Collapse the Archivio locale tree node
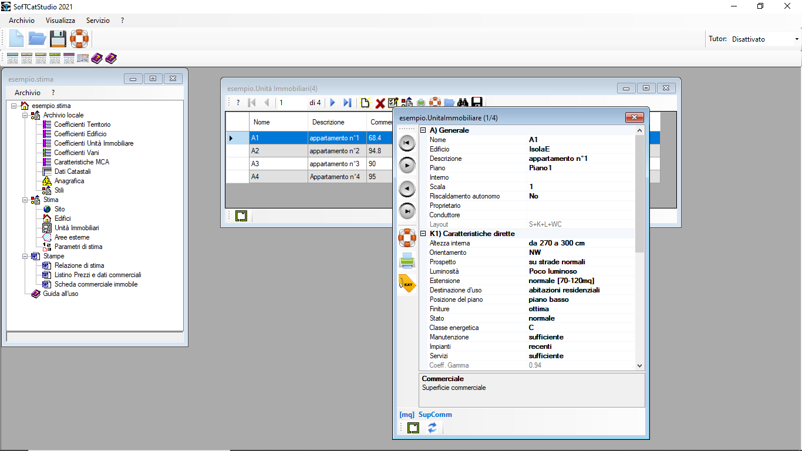802x451 pixels. 25,115
